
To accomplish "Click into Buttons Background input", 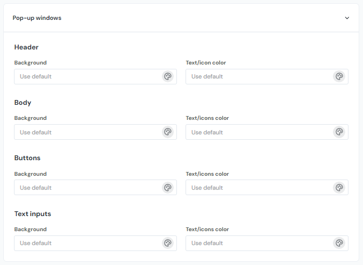I will click(x=86, y=188).
